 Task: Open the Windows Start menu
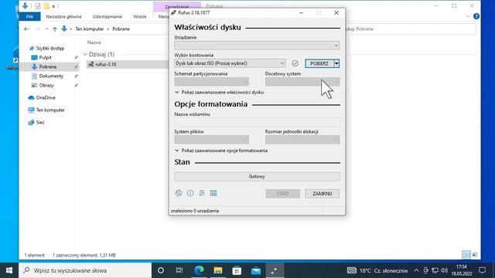tap(9, 270)
